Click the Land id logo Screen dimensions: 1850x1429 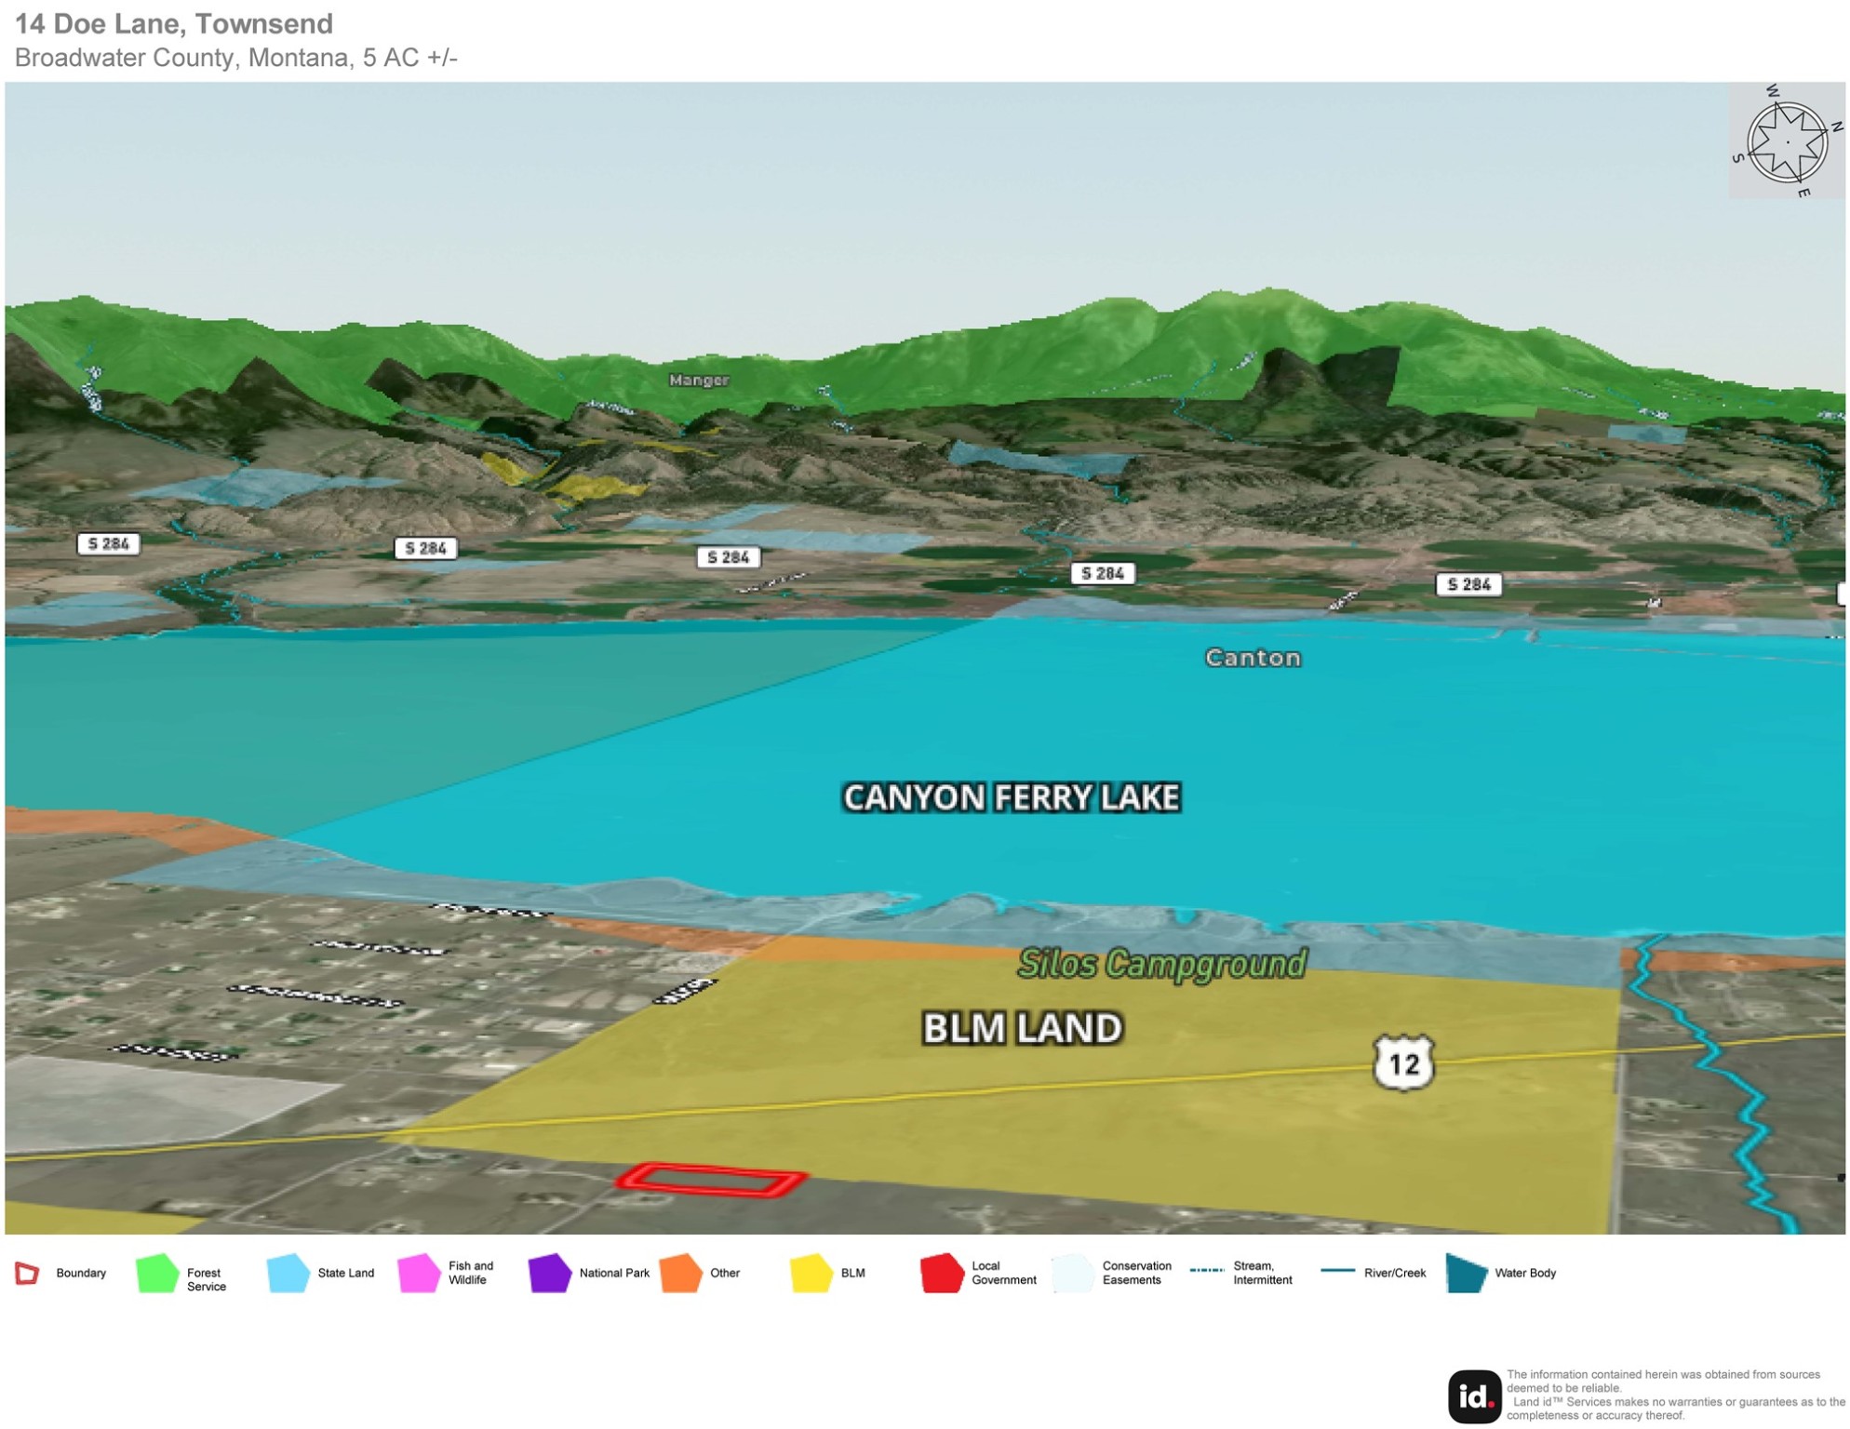coord(1474,1396)
